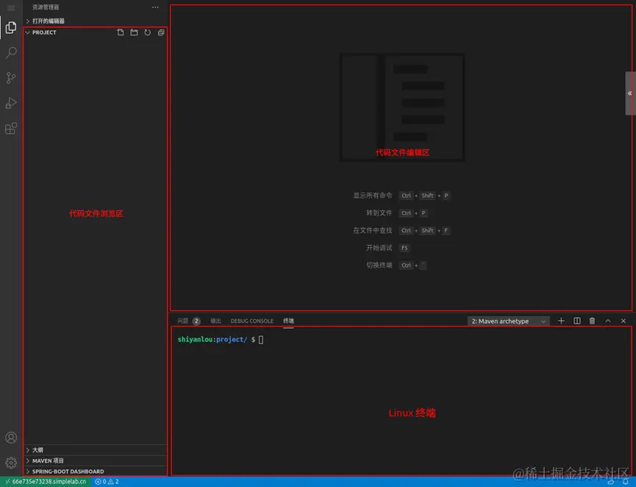Click the terminal prompt input area
636x487 pixels.
261,340
